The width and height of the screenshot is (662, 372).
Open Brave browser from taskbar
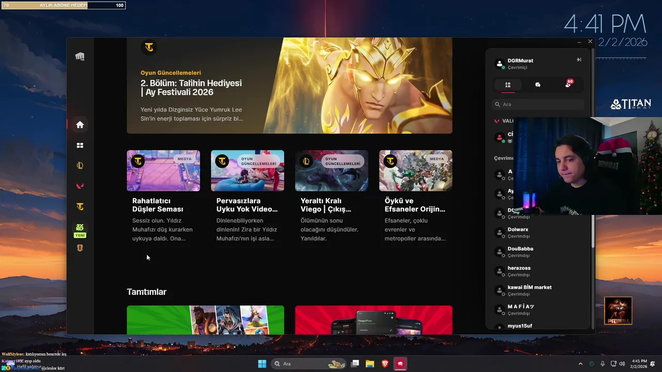point(385,364)
